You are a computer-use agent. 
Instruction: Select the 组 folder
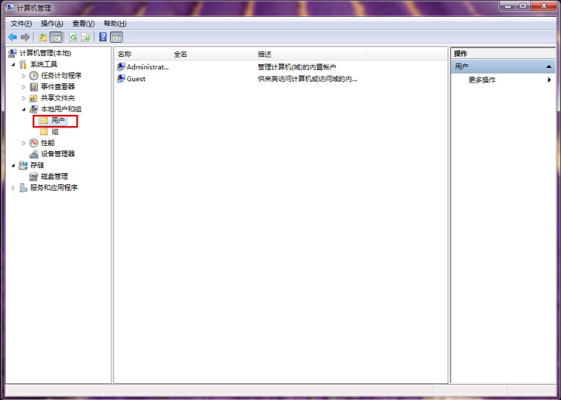(x=55, y=132)
